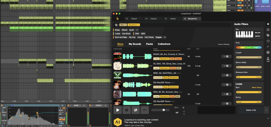Screen dimensions: 271x127
Task: Remove the Saxophone search tag
Action: [138, 25]
